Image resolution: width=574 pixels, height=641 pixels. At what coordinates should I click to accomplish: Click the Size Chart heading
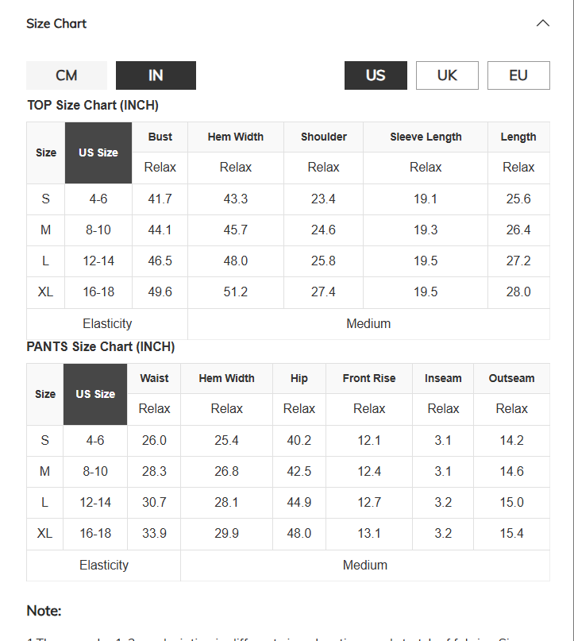point(56,24)
